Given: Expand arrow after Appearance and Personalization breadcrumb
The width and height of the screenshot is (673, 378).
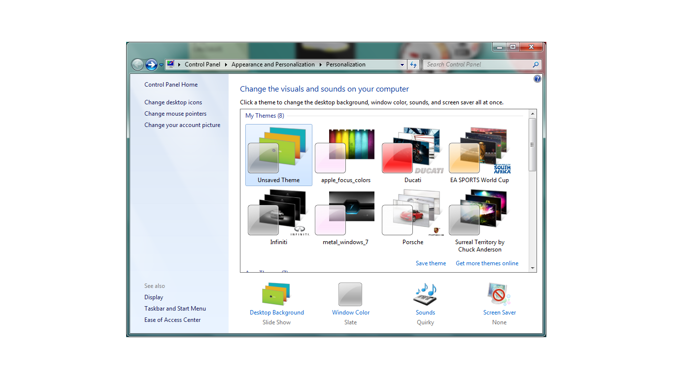Looking at the screenshot, I should click(320, 64).
